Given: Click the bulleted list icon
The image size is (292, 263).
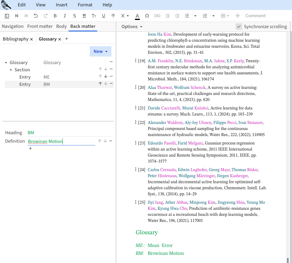Looking at the screenshot, I should pyautogui.click(x=187, y=16).
